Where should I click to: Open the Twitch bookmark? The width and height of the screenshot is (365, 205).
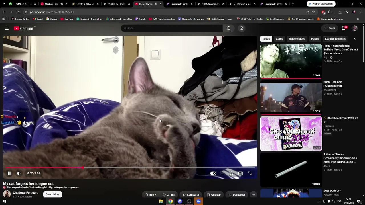point(140,19)
